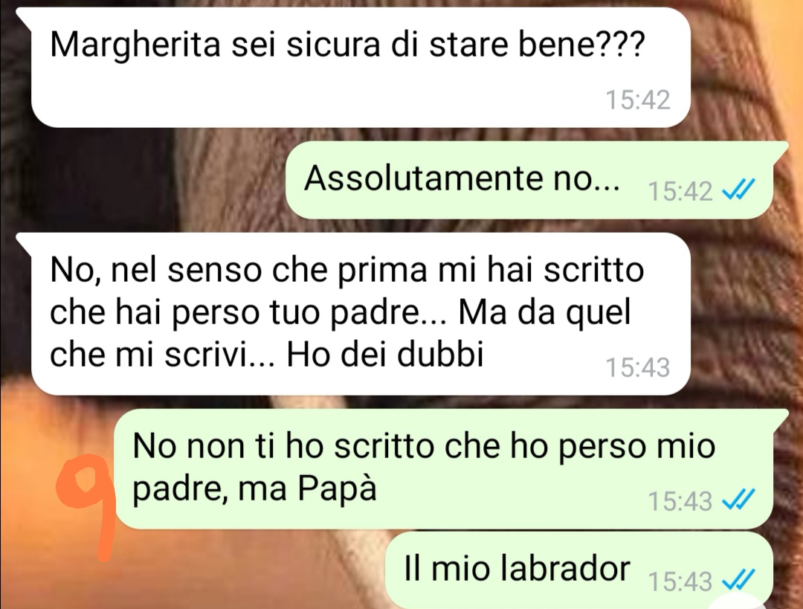This screenshot has height=609, width=803.
Task: Click the 15:42 timestamp on the first received message
Action: [x=638, y=100]
